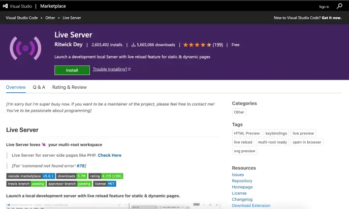This screenshot has width=349, height=209.
Task: Click the Live Server extension logo
Action: 25,48
